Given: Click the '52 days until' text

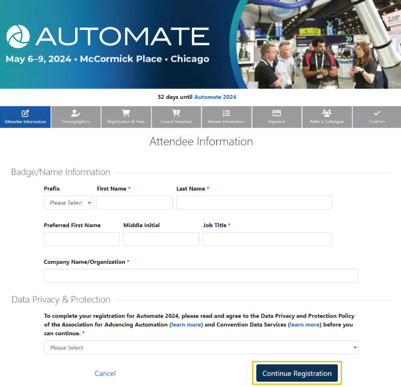Looking at the screenshot, I should [x=175, y=97].
